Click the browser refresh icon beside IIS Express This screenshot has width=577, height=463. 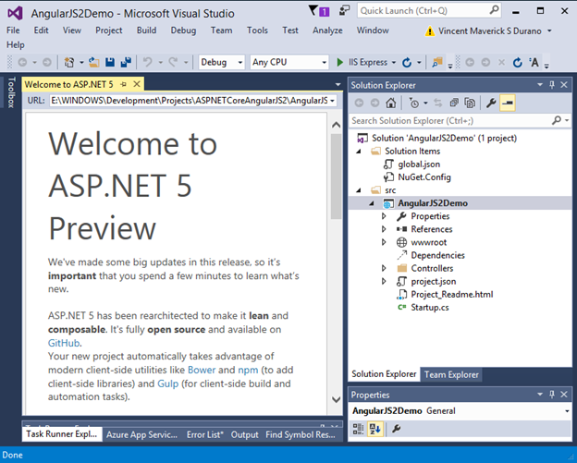[407, 63]
